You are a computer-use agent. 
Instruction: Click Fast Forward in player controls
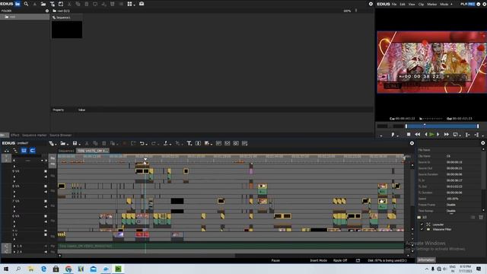pos(447,135)
